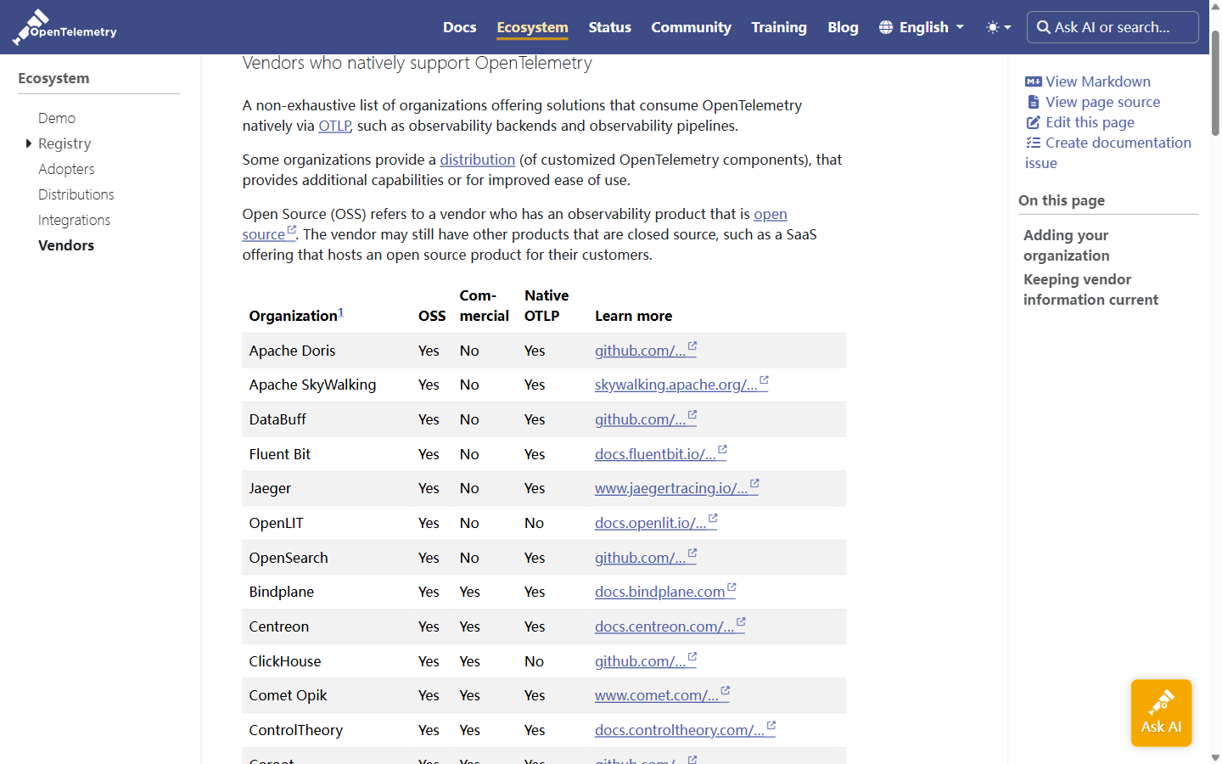1222x764 pixels.
Task: Click the Ecosystem sidebar heading
Action: 53,78
